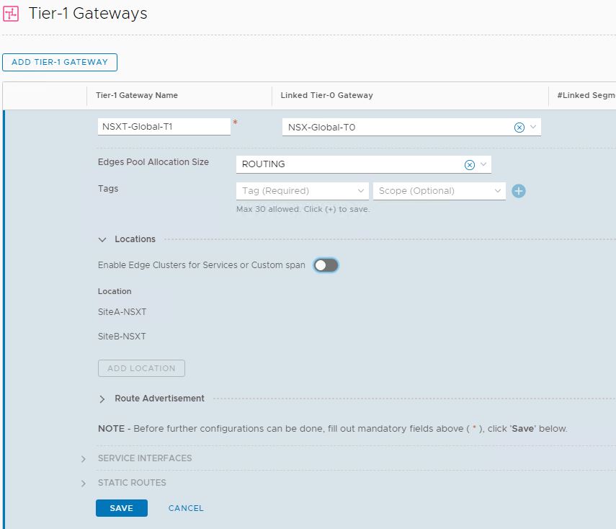Click the ADD TIER-1 GATEWAY button
This screenshot has width=616, height=529.
60,62
